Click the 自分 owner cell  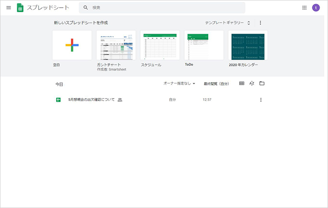point(172,100)
